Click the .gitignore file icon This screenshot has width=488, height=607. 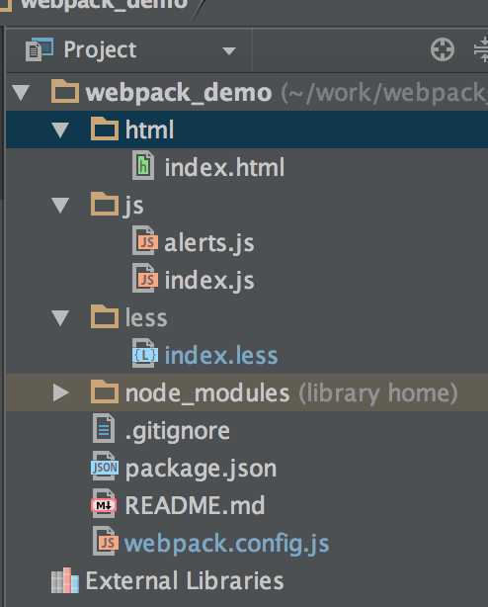click(104, 428)
